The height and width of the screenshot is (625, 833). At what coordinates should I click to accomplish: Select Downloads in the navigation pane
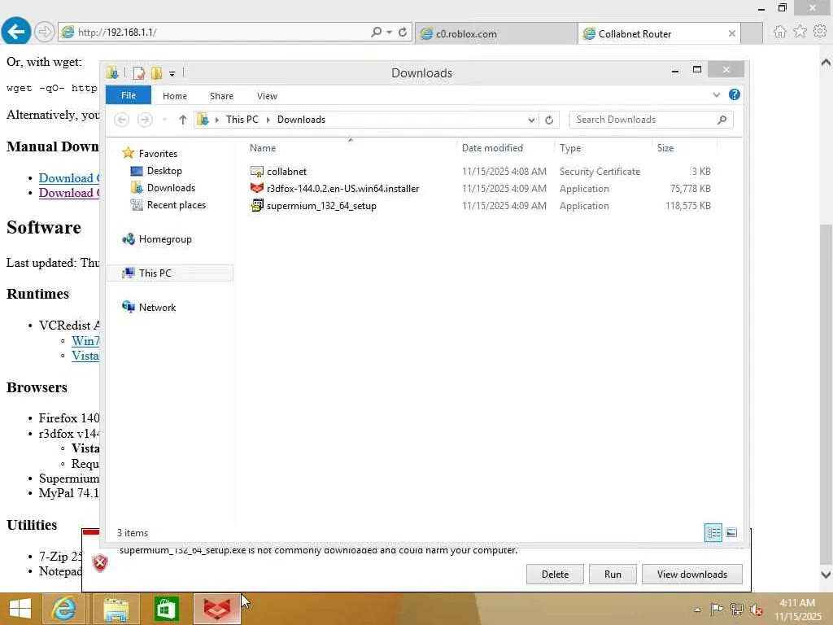(x=171, y=188)
